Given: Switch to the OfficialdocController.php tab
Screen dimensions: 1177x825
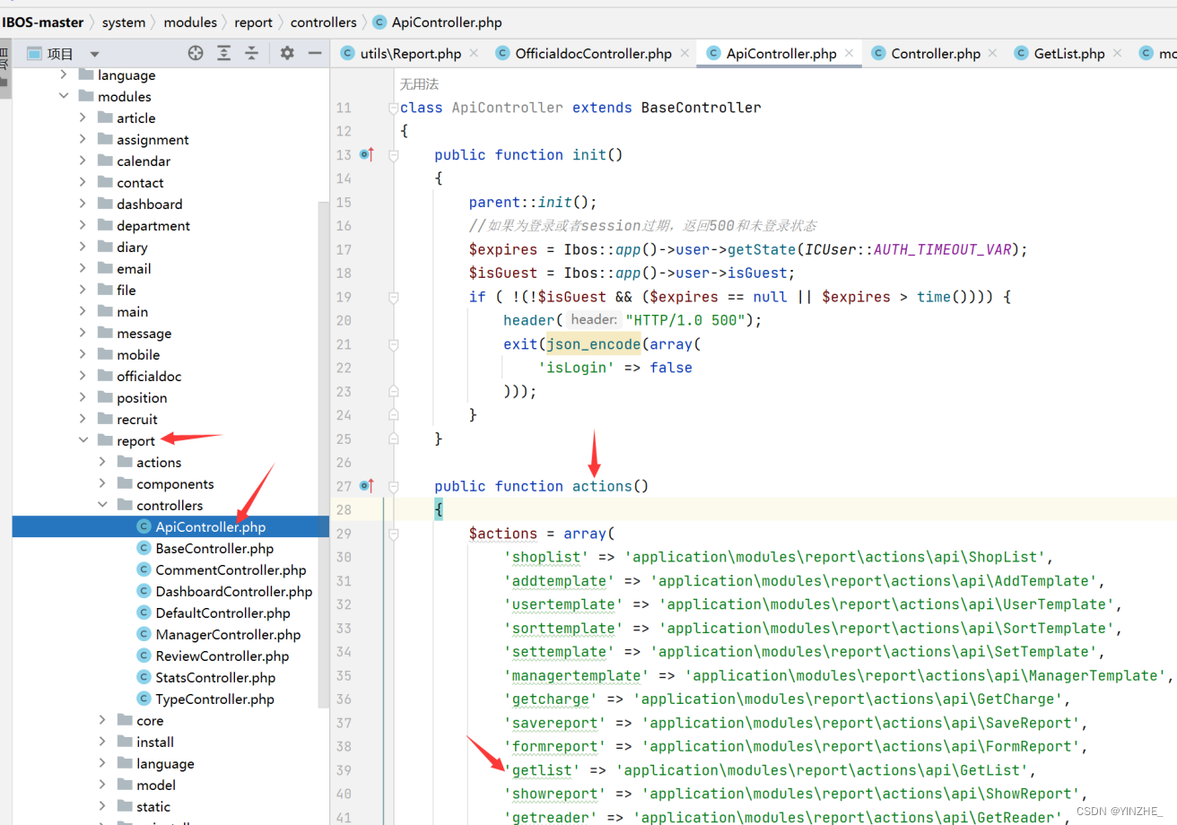Looking at the screenshot, I should (593, 54).
